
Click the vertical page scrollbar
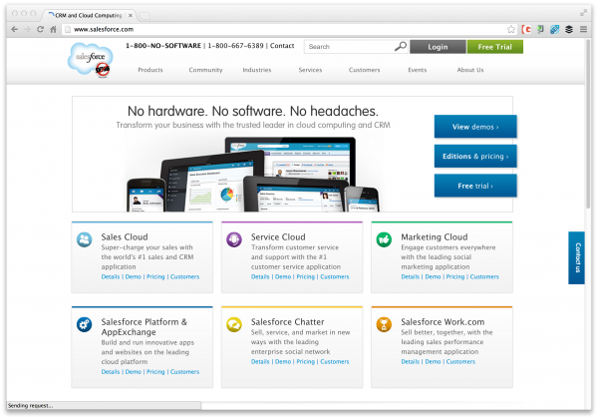(588, 122)
